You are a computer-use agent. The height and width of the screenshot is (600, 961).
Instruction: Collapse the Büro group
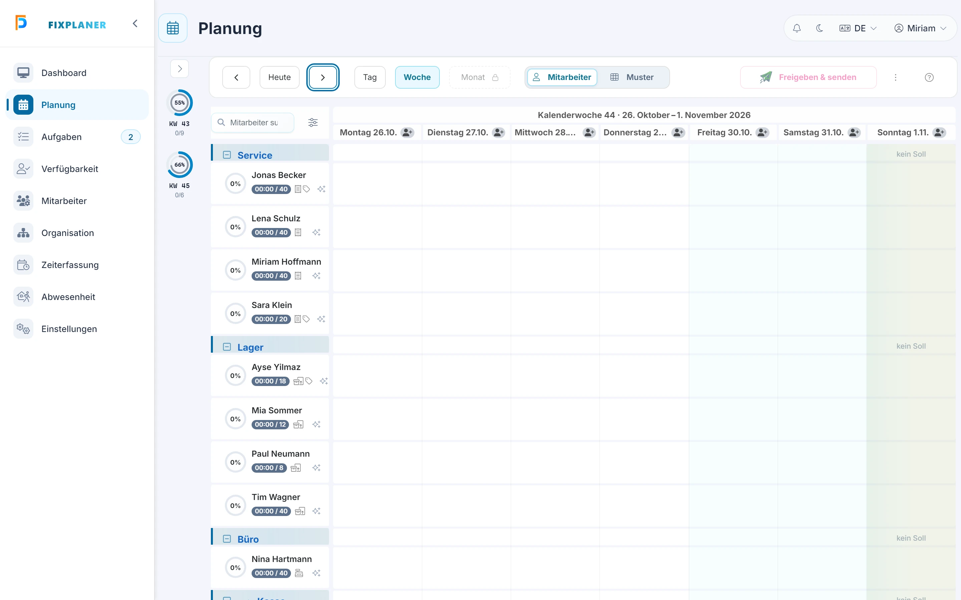click(227, 539)
